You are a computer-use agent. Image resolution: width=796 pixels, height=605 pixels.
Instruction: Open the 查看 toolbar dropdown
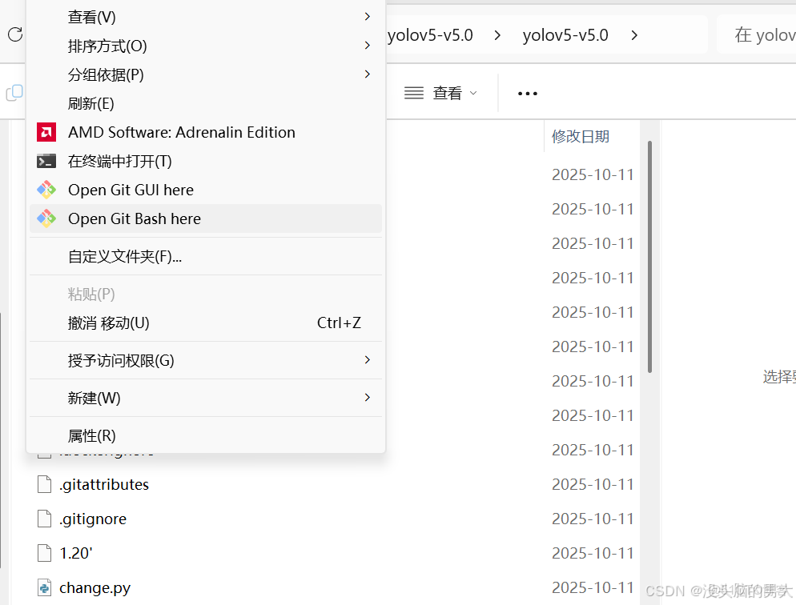pos(448,93)
